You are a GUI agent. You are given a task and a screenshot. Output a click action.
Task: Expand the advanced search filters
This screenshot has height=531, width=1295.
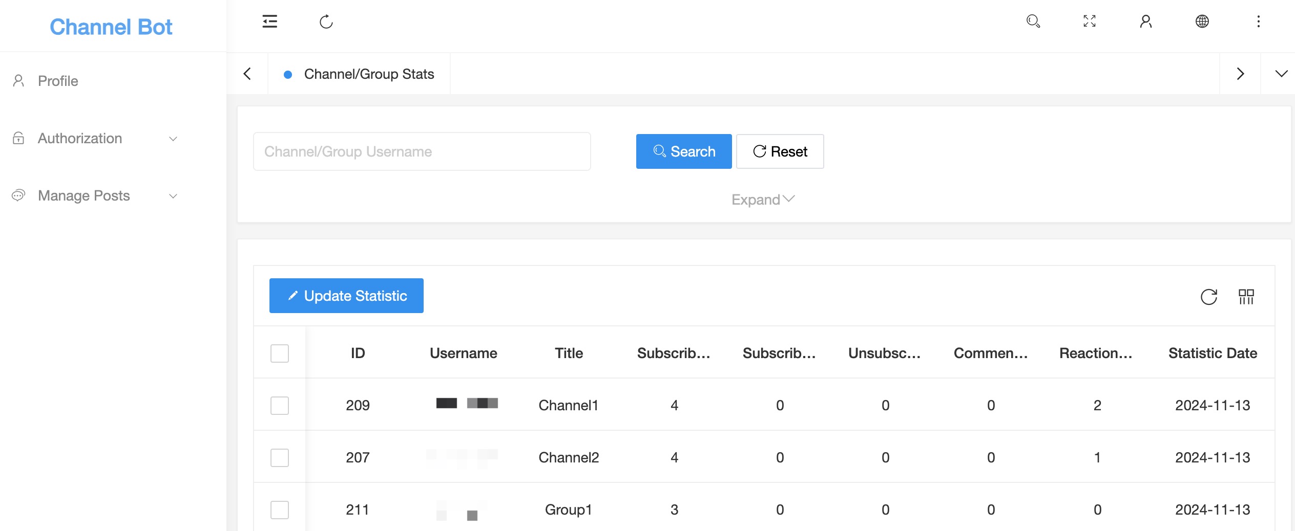coord(762,200)
